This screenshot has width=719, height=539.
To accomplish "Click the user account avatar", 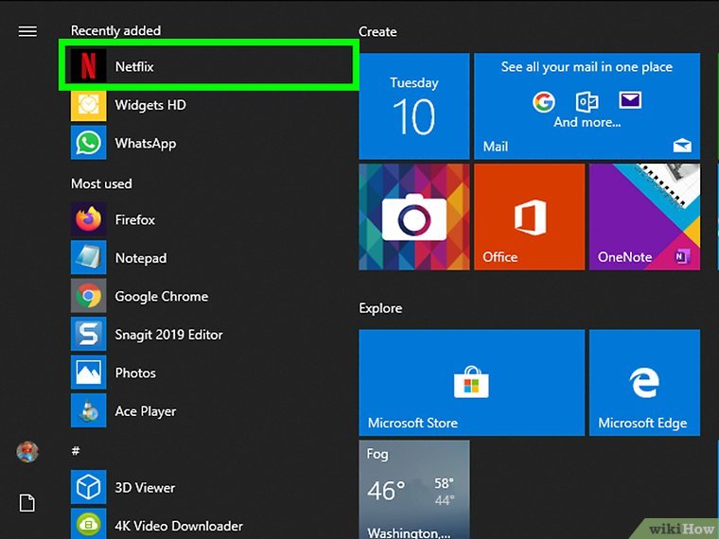I will tap(27, 452).
